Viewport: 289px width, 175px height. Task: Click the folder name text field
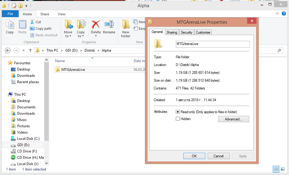[x=213, y=44]
